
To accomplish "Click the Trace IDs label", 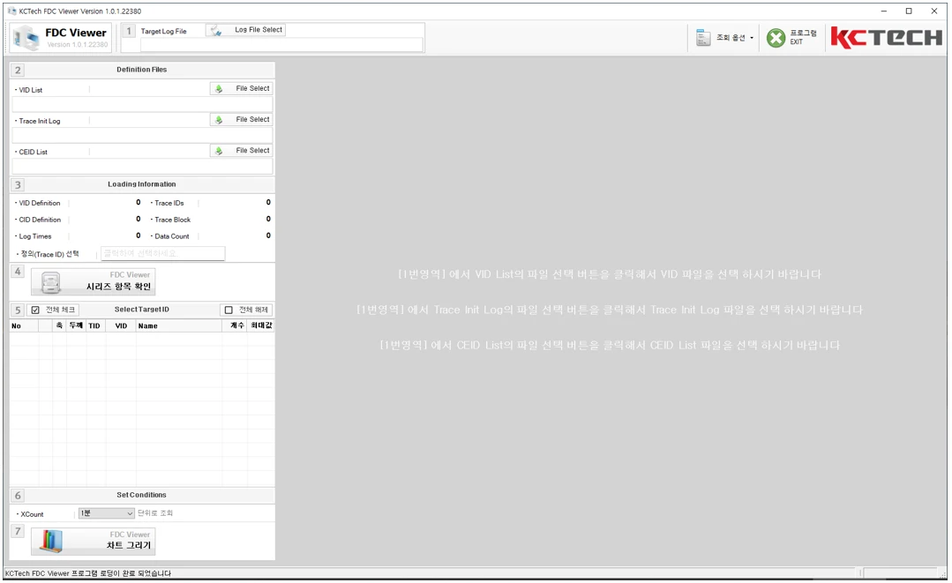I will (x=169, y=203).
